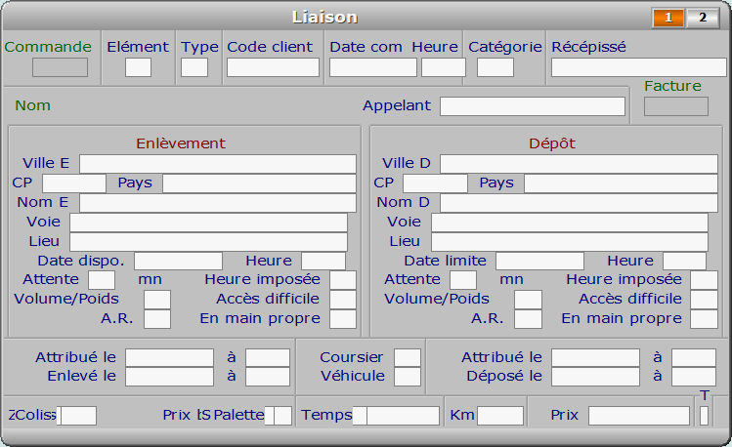Screen dimensions: 732x447
Task: Toggle Enlèvement Accès difficile box
Action: [343, 300]
